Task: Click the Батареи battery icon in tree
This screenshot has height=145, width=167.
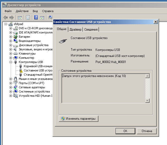Action: pyautogui.click(x=16, y=37)
